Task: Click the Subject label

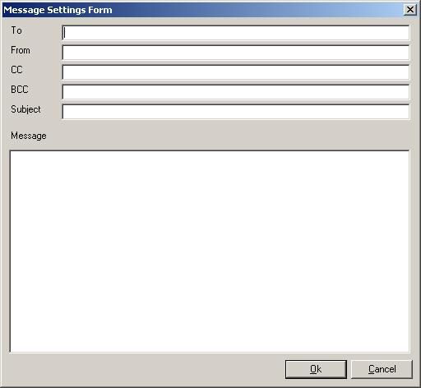Action: click(x=25, y=109)
